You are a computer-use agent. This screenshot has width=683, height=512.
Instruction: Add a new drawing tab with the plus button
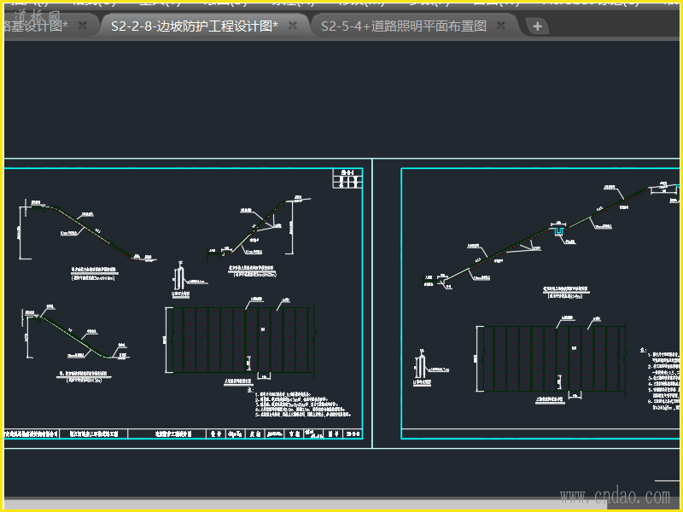[x=538, y=26]
